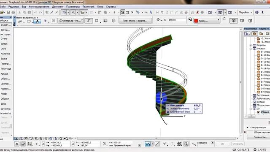Click the horizontal scrollbar under the 3D view
This screenshot has width=270, height=152.
click(x=157, y=138)
